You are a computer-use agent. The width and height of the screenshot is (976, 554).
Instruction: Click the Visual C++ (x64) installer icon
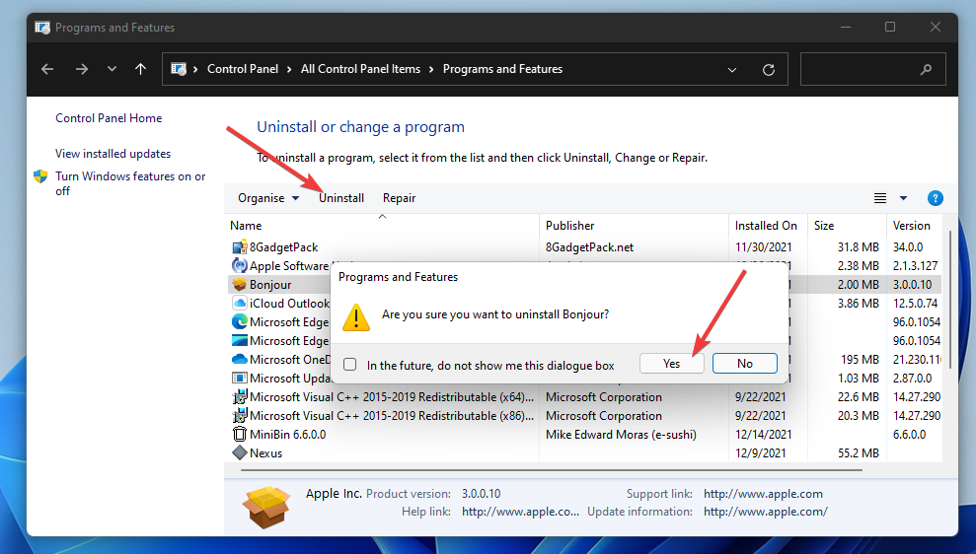(240, 396)
